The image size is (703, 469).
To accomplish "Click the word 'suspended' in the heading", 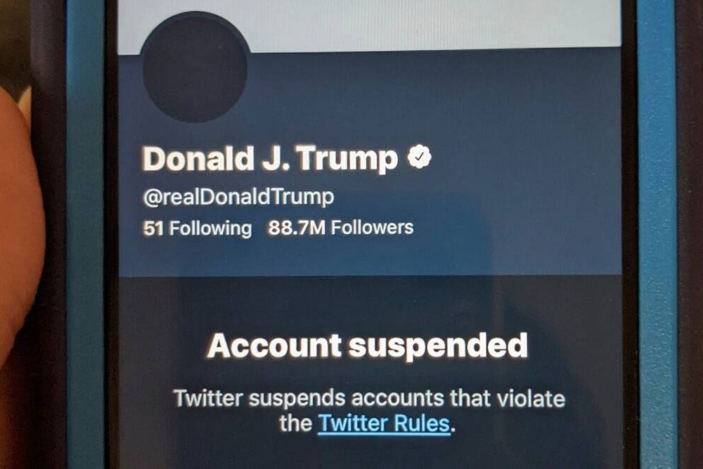I will (x=438, y=346).
